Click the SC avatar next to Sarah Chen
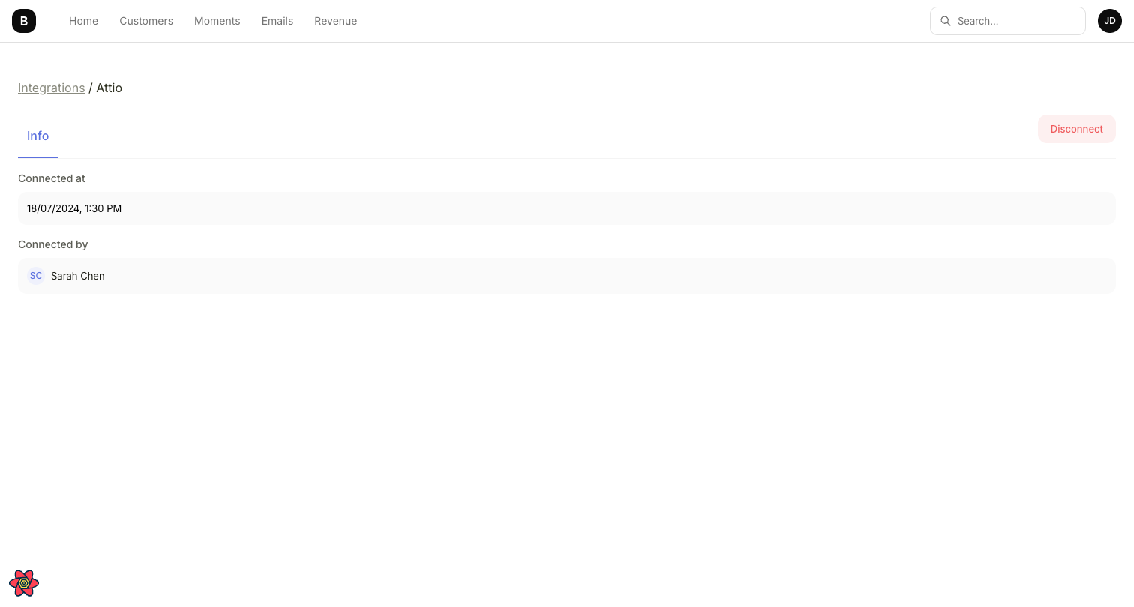This screenshot has width=1134, height=607. (x=36, y=276)
